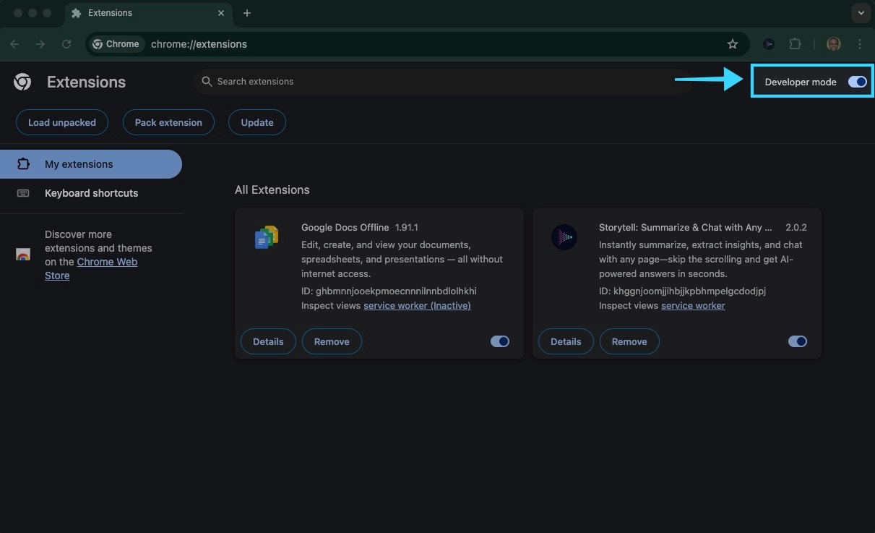875x533 pixels.
Task: Inspect the service worker (Inactive) link
Action: pos(417,306)
